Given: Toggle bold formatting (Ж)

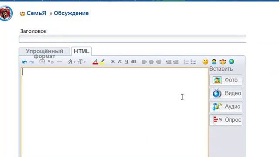Looking at the screenshot, I should click(113, 61).
